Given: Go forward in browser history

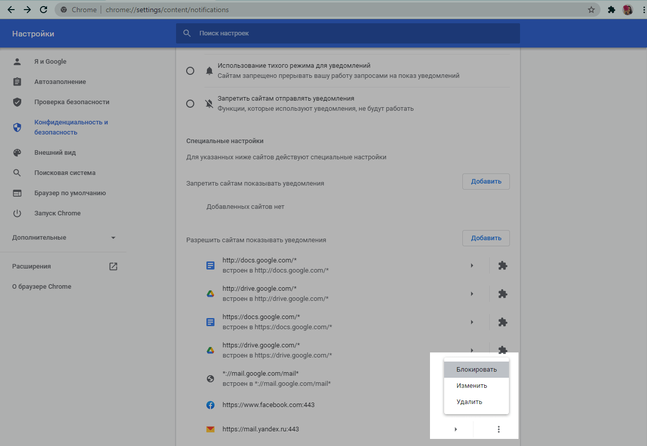Looking at the screenshot, I should pos(27,10).
